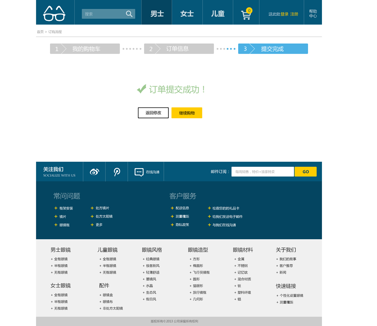
Task: Go to step 1 我的购物车
Action: (85, 49)
